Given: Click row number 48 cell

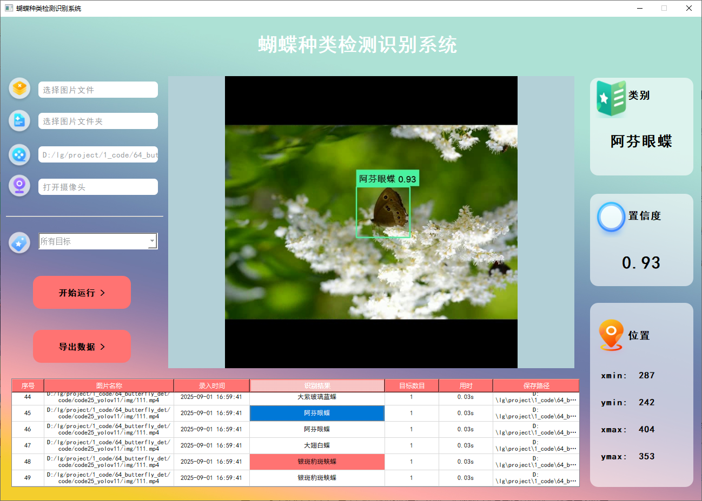Looking at the screenshot, I should (x=28, y=462).
